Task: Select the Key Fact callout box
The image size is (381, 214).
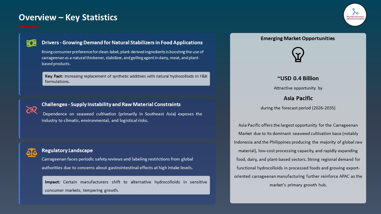Action: click(x=126, y=79)
